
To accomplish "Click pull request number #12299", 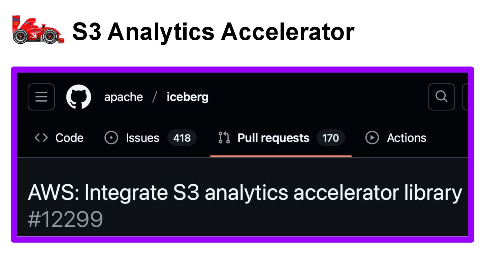I will 65,220.
